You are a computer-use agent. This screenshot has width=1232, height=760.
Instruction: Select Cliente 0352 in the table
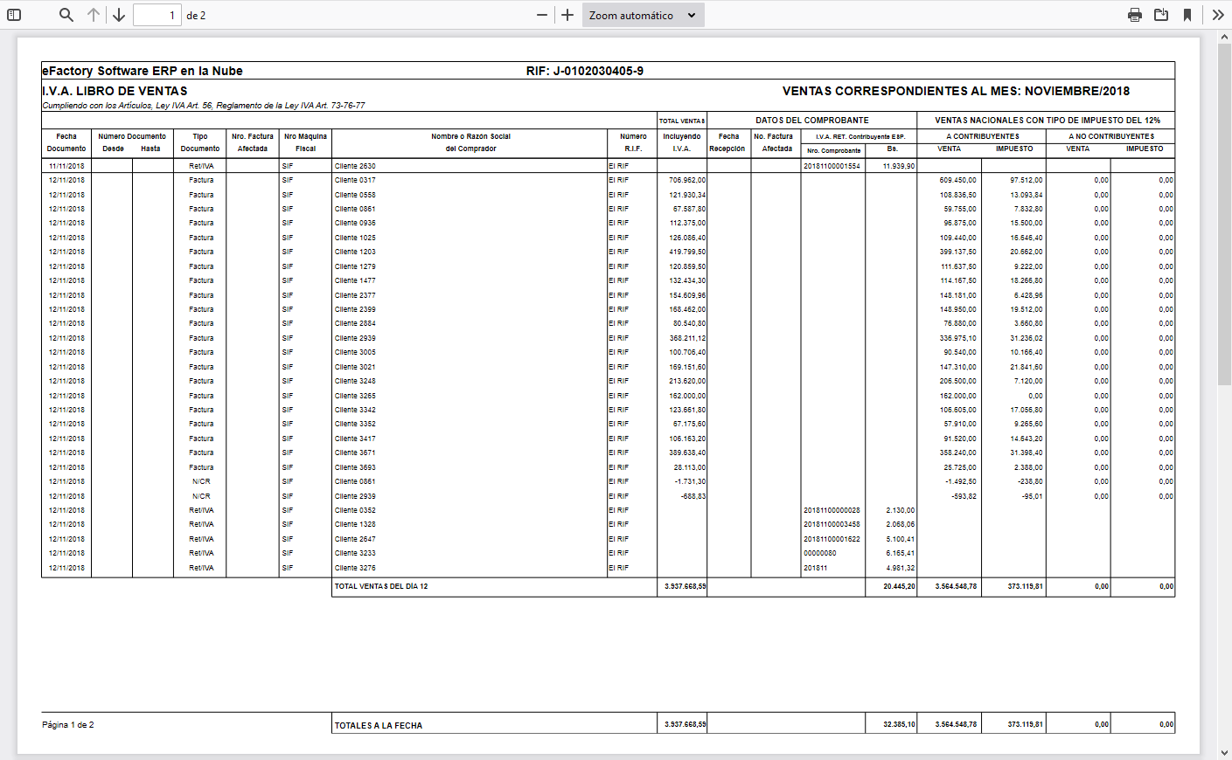click(355, 510)
